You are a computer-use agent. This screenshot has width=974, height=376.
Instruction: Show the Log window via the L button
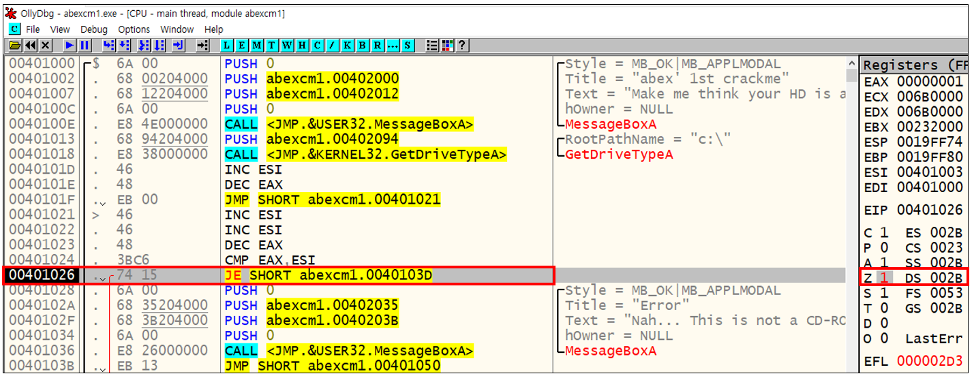[227, 46]
